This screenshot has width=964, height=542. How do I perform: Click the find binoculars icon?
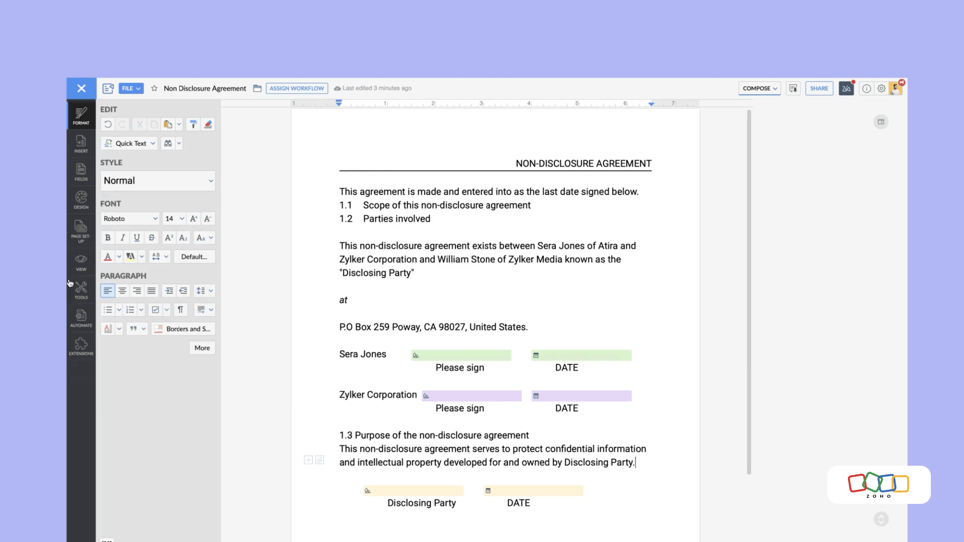click(x=168, y=144)
